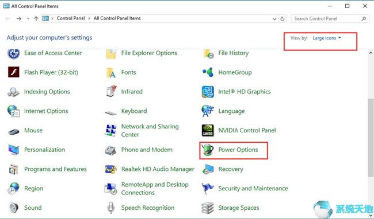The height and width of the screenshot is (219, 374).
Task: Click the Personalization monitor icon
Action: pos(14,150)
